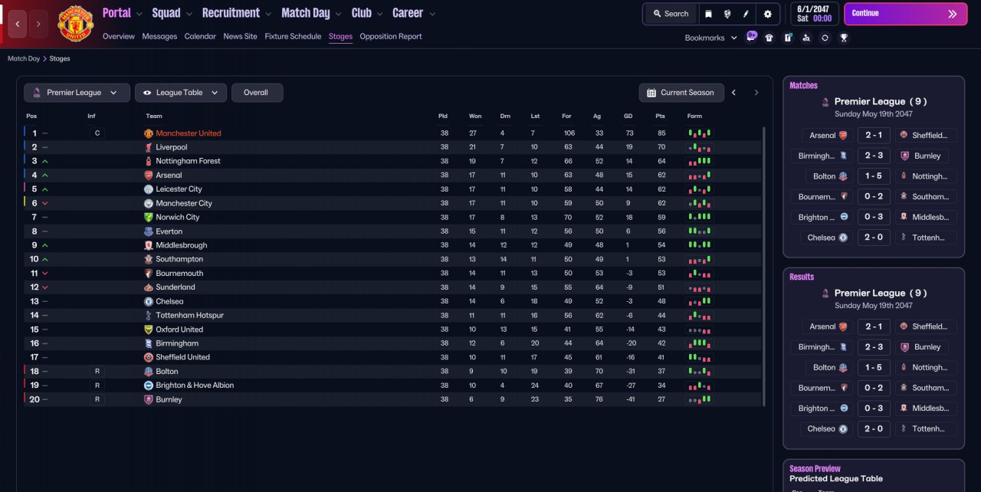
Task: Click the Chelsea badge in league table row
Action: [149, 301]
